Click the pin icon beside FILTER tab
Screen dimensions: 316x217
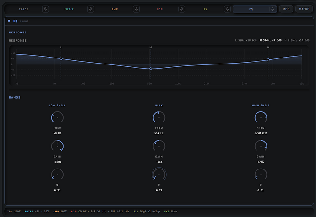(x=91, y=9)
